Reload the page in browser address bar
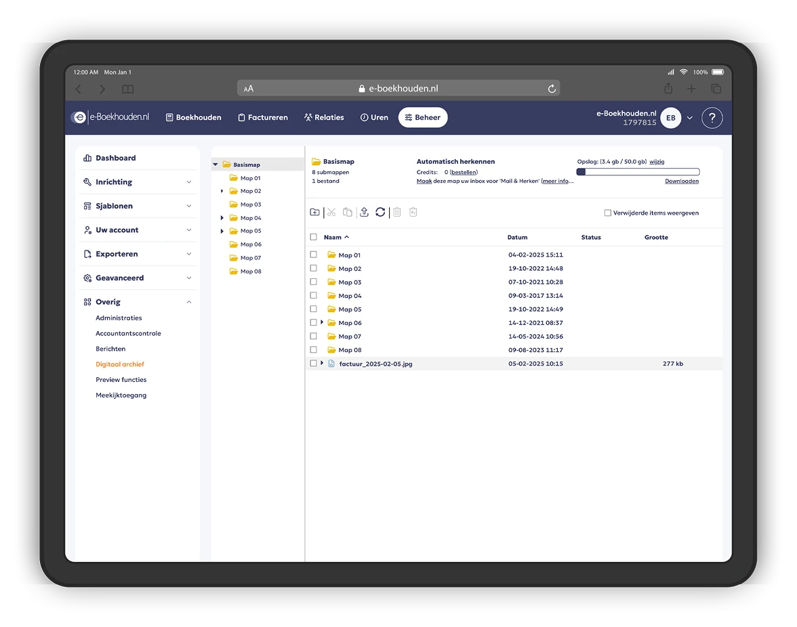 552,89
